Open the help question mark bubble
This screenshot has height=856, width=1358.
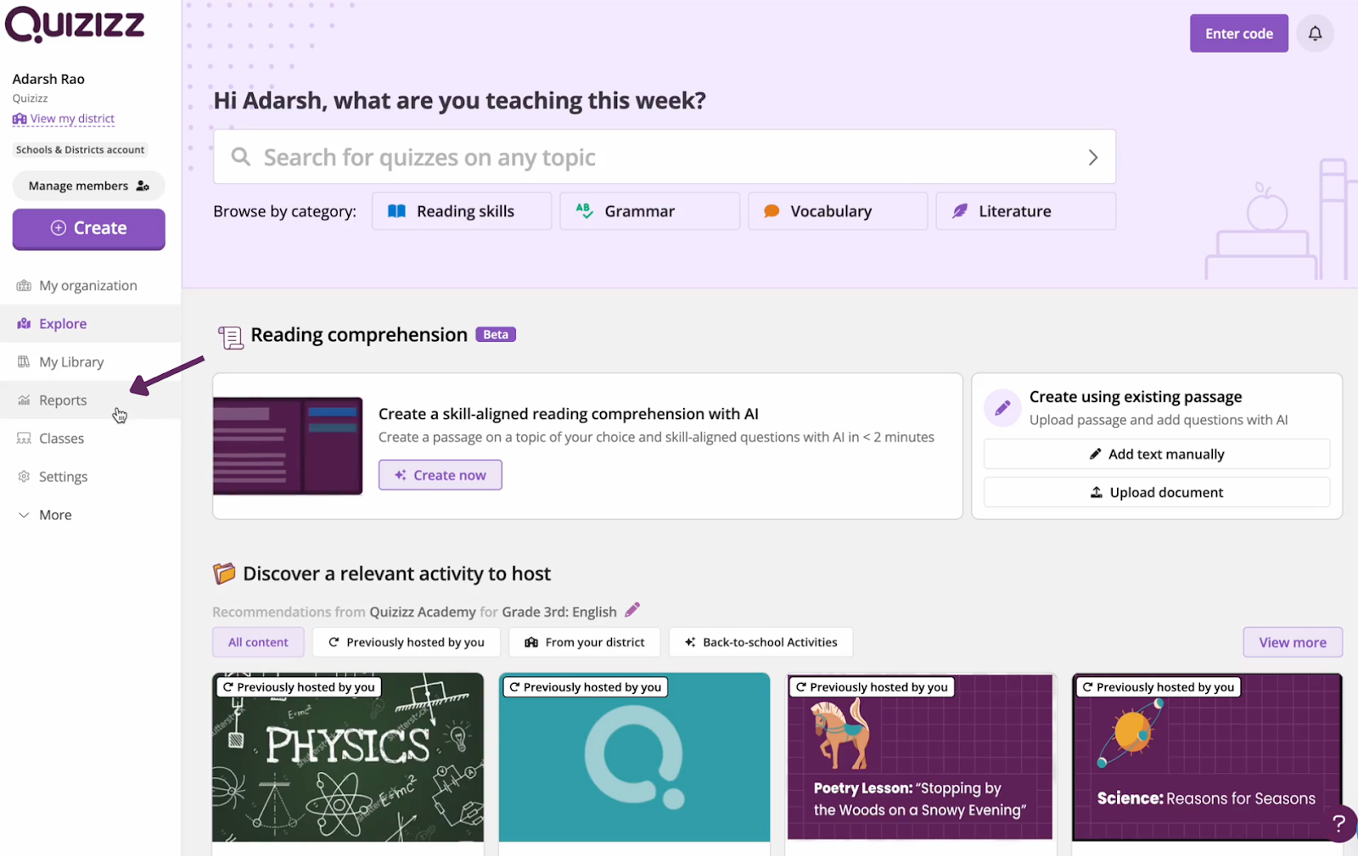click(1338, 822)
